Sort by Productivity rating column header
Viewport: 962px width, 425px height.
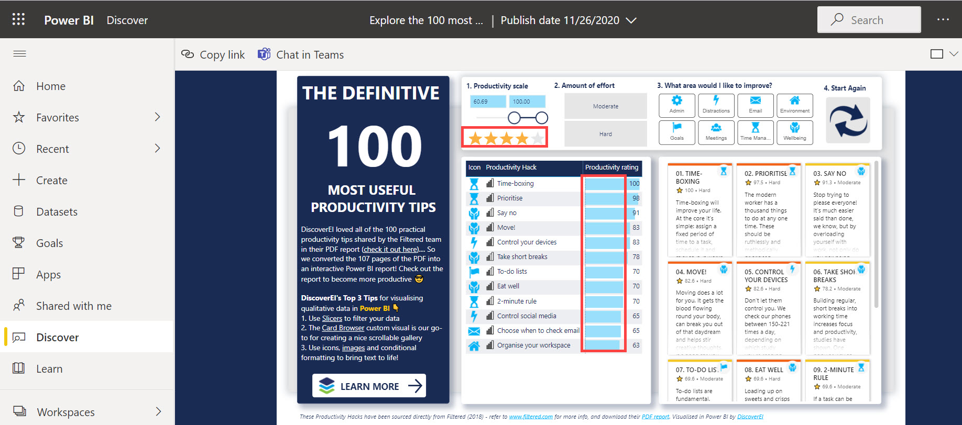click(611, 167)
